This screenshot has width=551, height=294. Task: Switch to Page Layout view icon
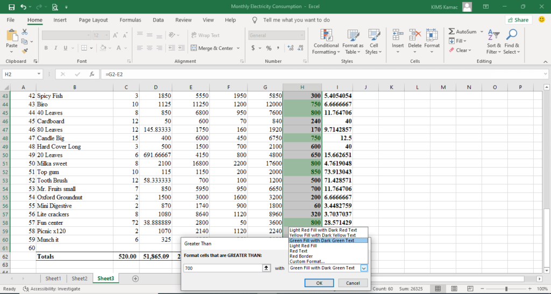pyautogui.click(x=454, y=289)
